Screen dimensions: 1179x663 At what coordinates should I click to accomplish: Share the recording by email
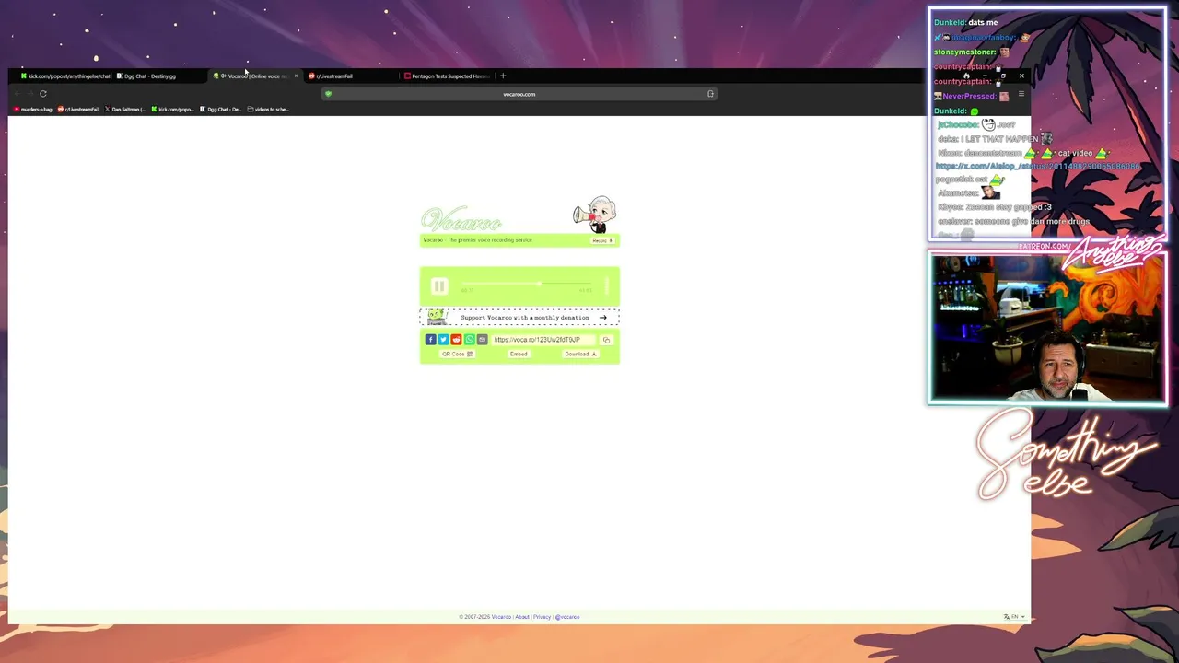(482, 340)
